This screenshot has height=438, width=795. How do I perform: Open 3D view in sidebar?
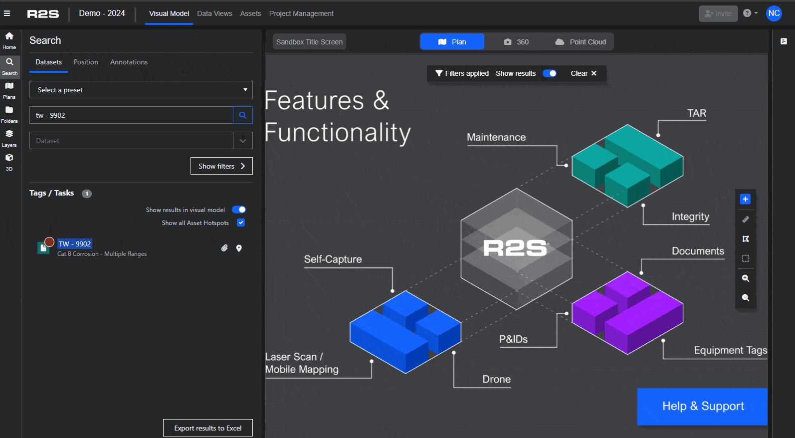[x=9, y=162]
